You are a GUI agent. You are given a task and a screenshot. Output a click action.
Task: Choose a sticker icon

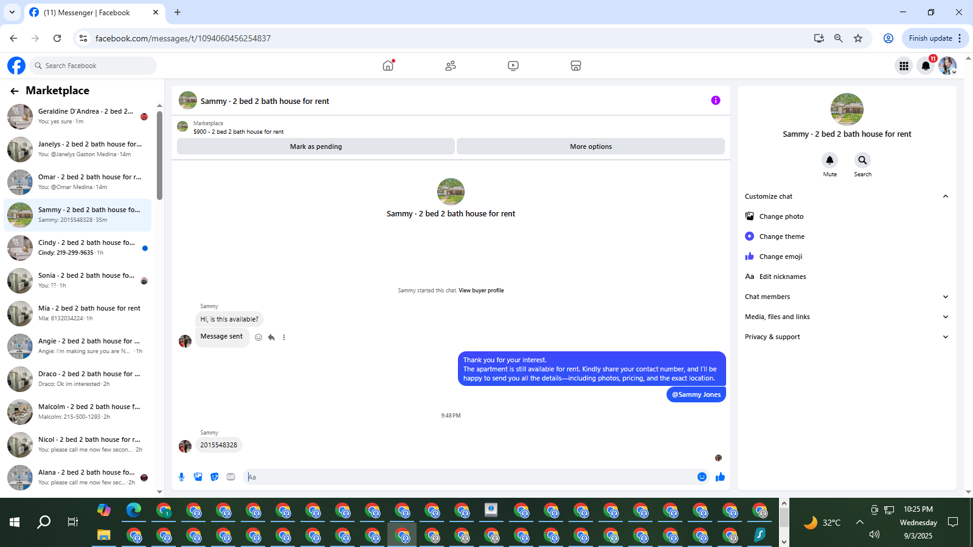coord(214,477)
